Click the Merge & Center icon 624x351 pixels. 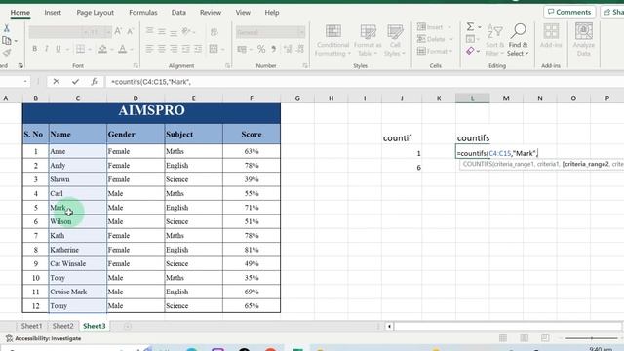click(x=214, y=49)
